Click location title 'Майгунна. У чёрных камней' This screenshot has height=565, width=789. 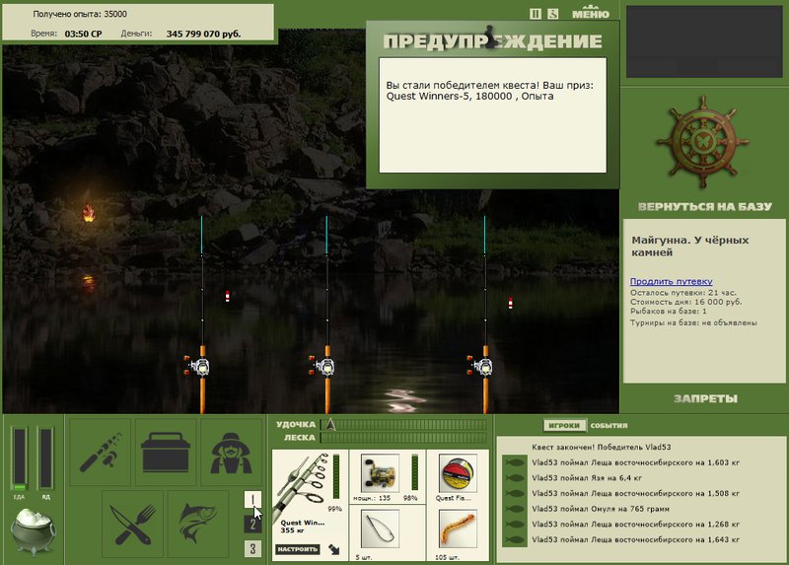coord(689,247)
